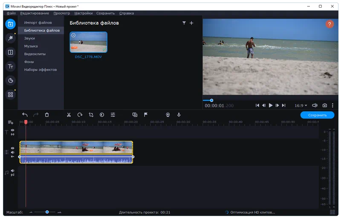Image resolution: width=341 pixels, height=219 pixels.
Task: Click the blue Сохранить button
Action: point(317,115)
